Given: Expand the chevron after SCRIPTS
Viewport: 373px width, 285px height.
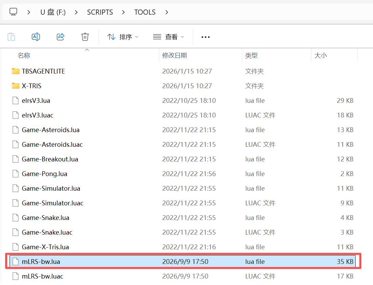Looking at the screenshot, I should [123, 12].
